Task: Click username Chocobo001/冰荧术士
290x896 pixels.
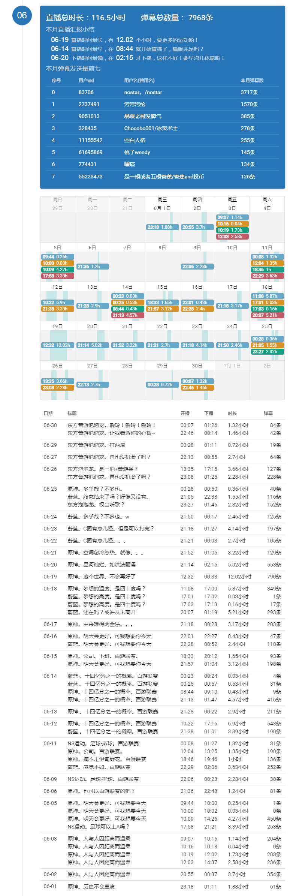Action: click(151, 128)
